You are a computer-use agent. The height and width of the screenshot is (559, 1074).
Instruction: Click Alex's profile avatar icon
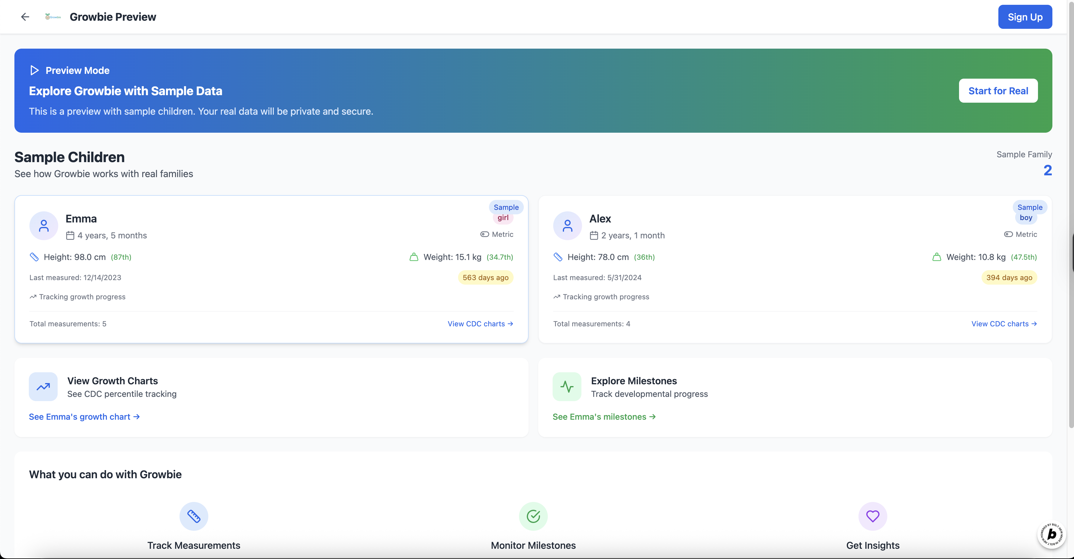pyautogui.click(x=567, y=226)
